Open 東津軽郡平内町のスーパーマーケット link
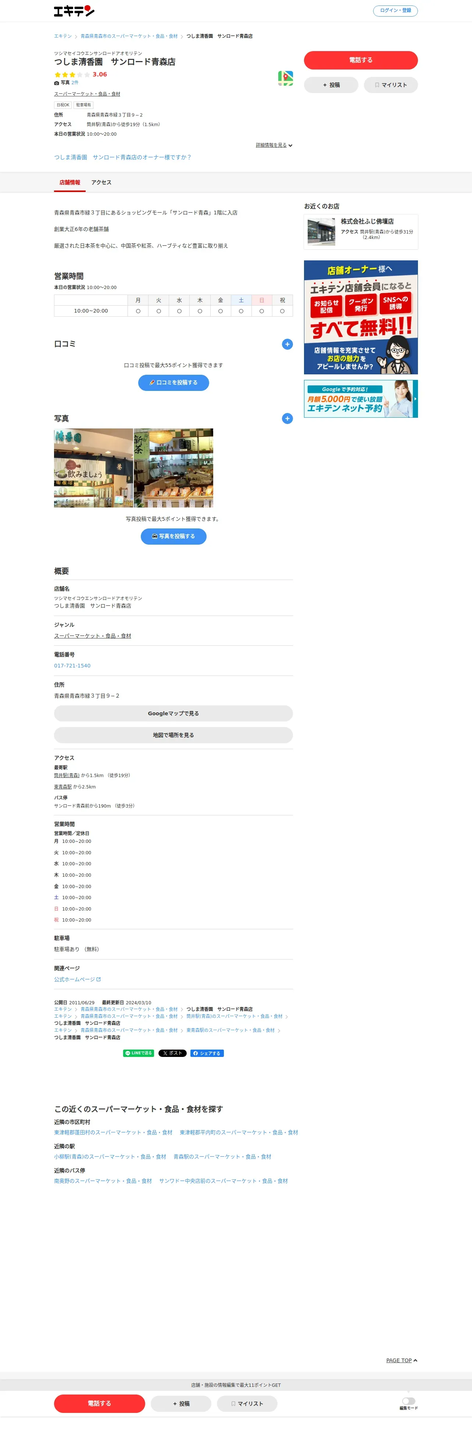 click(239, 1132)
